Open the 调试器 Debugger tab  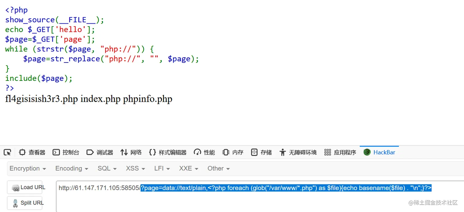(x=100, y=152)
